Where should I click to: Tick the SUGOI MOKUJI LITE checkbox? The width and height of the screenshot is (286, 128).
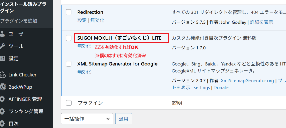69,38
